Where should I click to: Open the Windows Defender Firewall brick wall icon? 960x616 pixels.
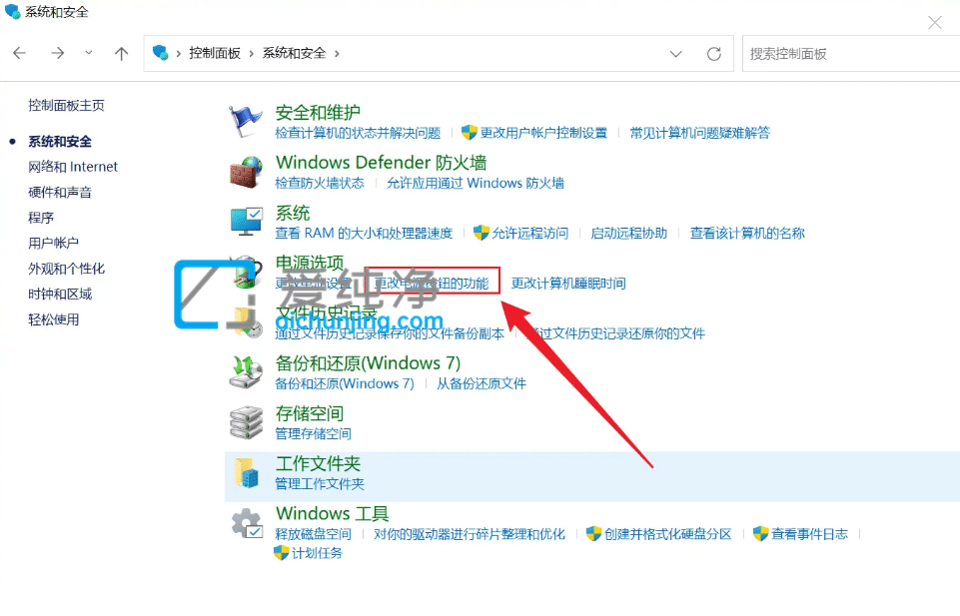click(246, 172)
